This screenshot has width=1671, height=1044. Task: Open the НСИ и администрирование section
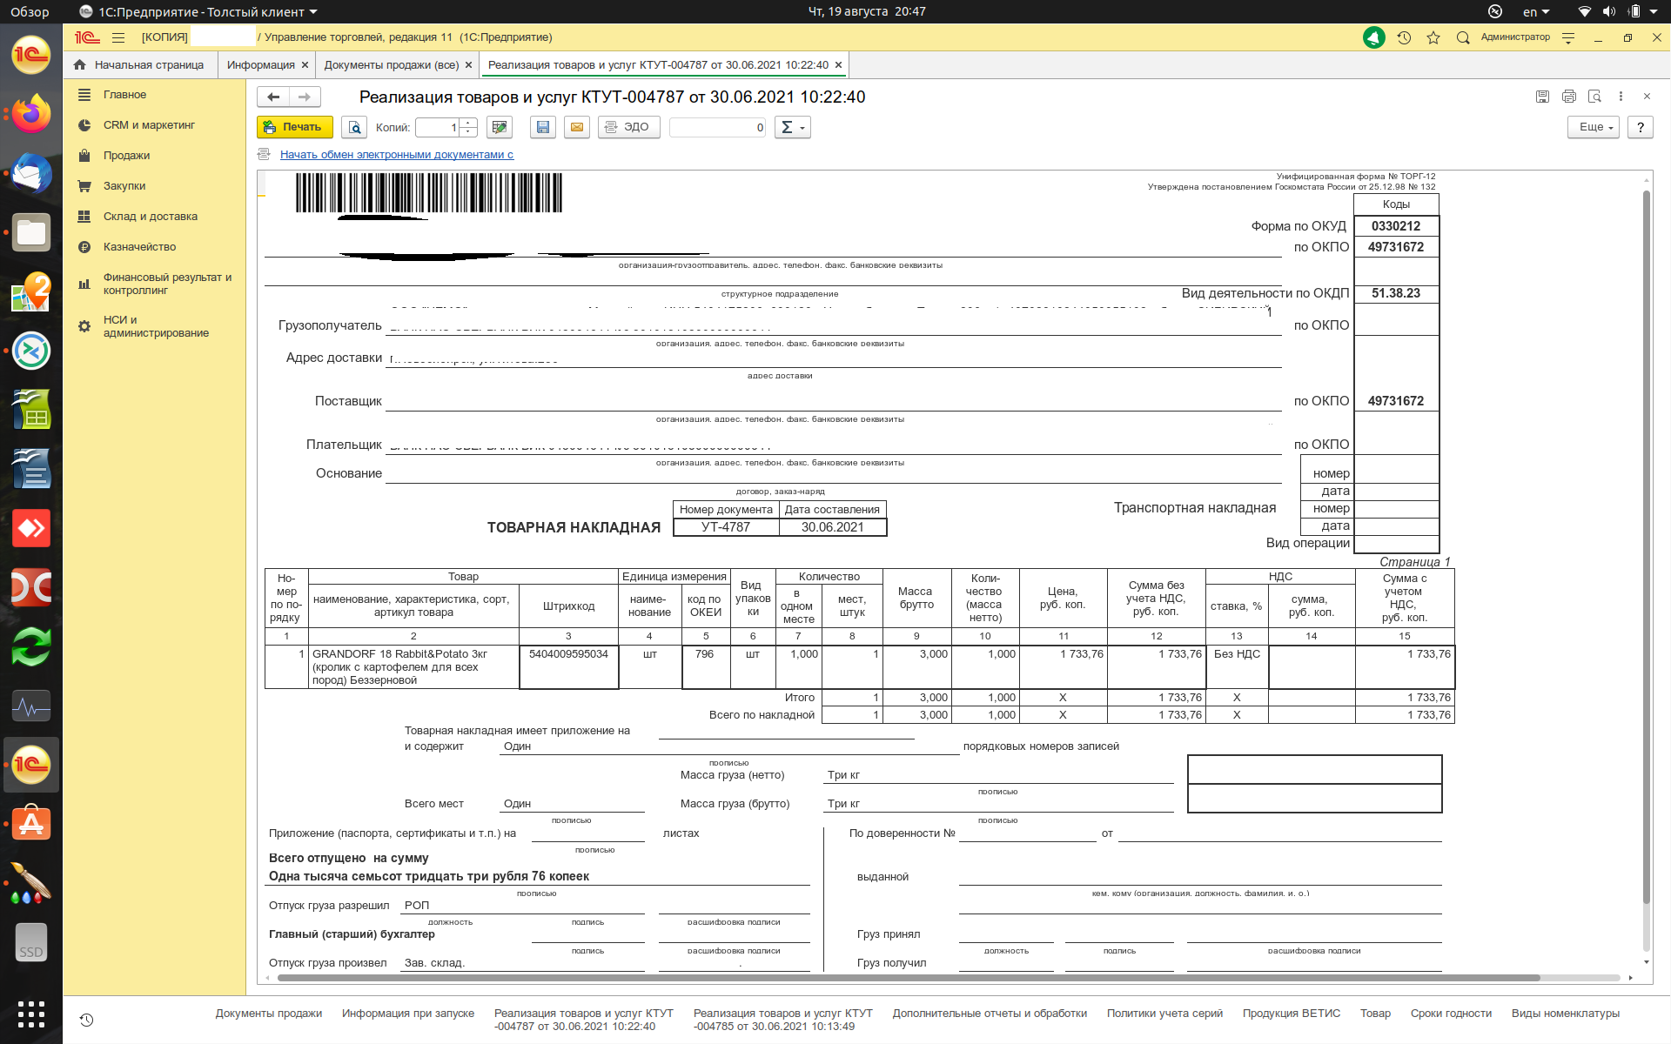point(156,326)
